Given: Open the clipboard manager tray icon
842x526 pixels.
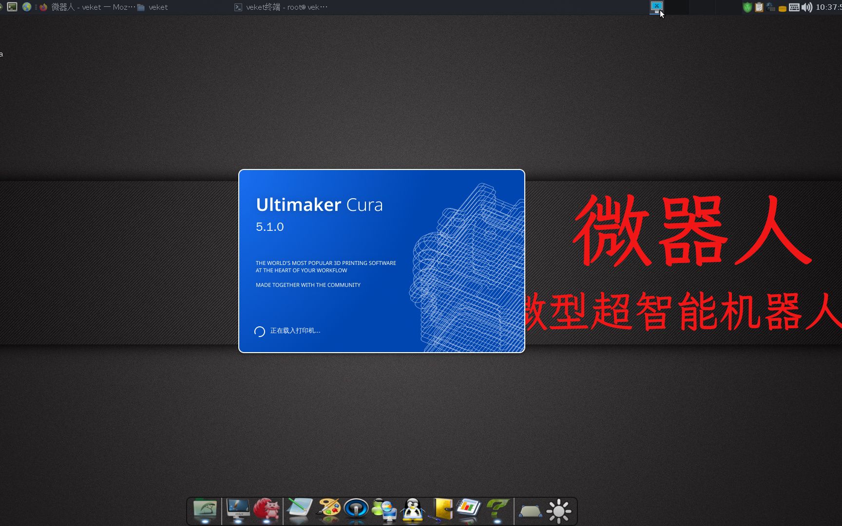Looking at the screenshot, I should [x=759, y=7].
